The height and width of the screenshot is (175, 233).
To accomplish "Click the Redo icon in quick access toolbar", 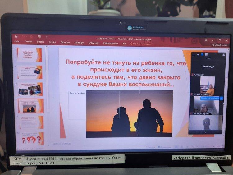I will pos(31,36).
